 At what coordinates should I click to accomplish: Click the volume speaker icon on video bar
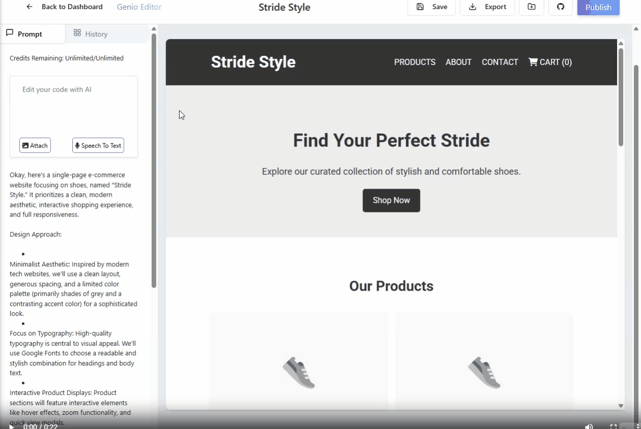(589, 426)
